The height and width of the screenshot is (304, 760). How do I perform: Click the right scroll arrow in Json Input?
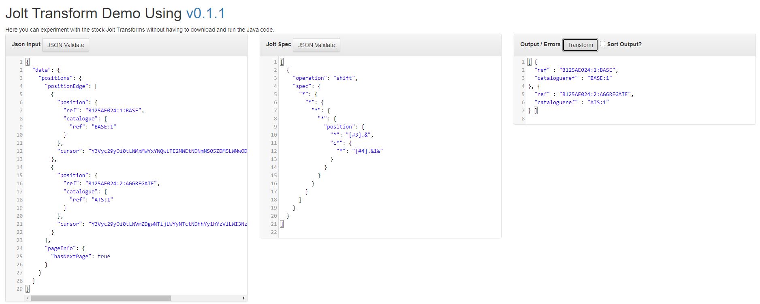[x=243, y=298]
